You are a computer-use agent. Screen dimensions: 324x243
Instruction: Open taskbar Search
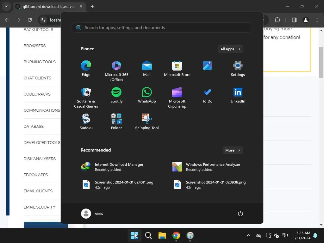click(x=148, y=235)
